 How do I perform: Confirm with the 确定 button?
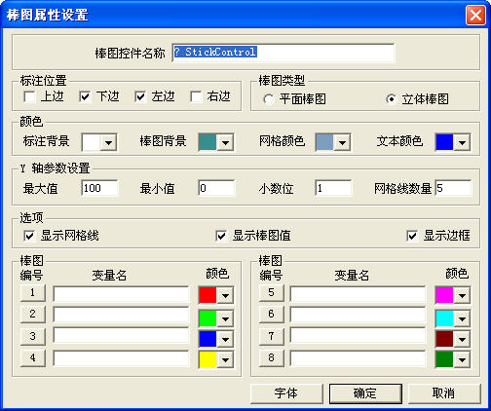(x=365, y=393)
